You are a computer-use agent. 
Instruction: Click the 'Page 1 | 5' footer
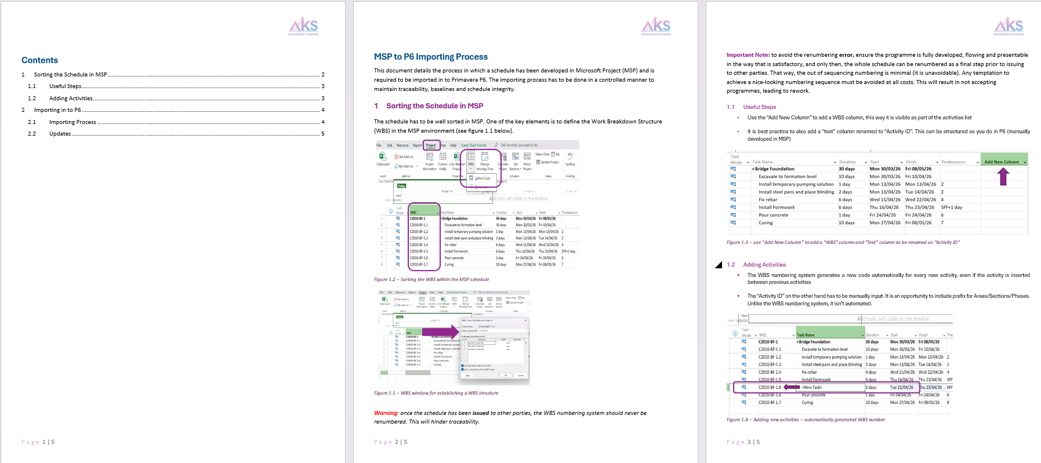38,442
